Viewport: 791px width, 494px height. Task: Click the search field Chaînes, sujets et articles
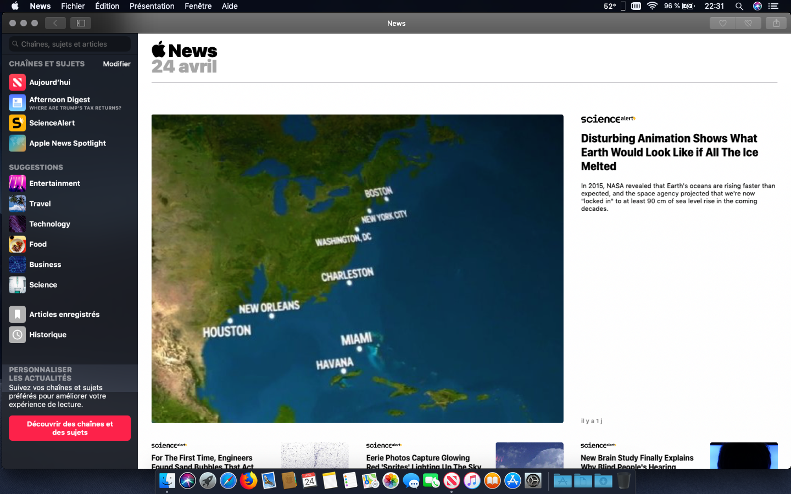tap(70, 44)
